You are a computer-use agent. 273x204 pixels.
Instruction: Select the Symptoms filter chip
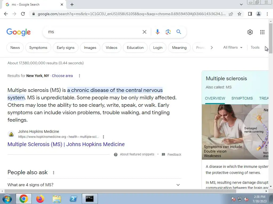click(x=38, y=48)
